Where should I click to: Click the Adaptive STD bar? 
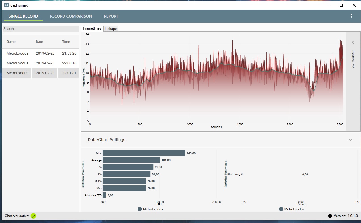pos(104,195)
